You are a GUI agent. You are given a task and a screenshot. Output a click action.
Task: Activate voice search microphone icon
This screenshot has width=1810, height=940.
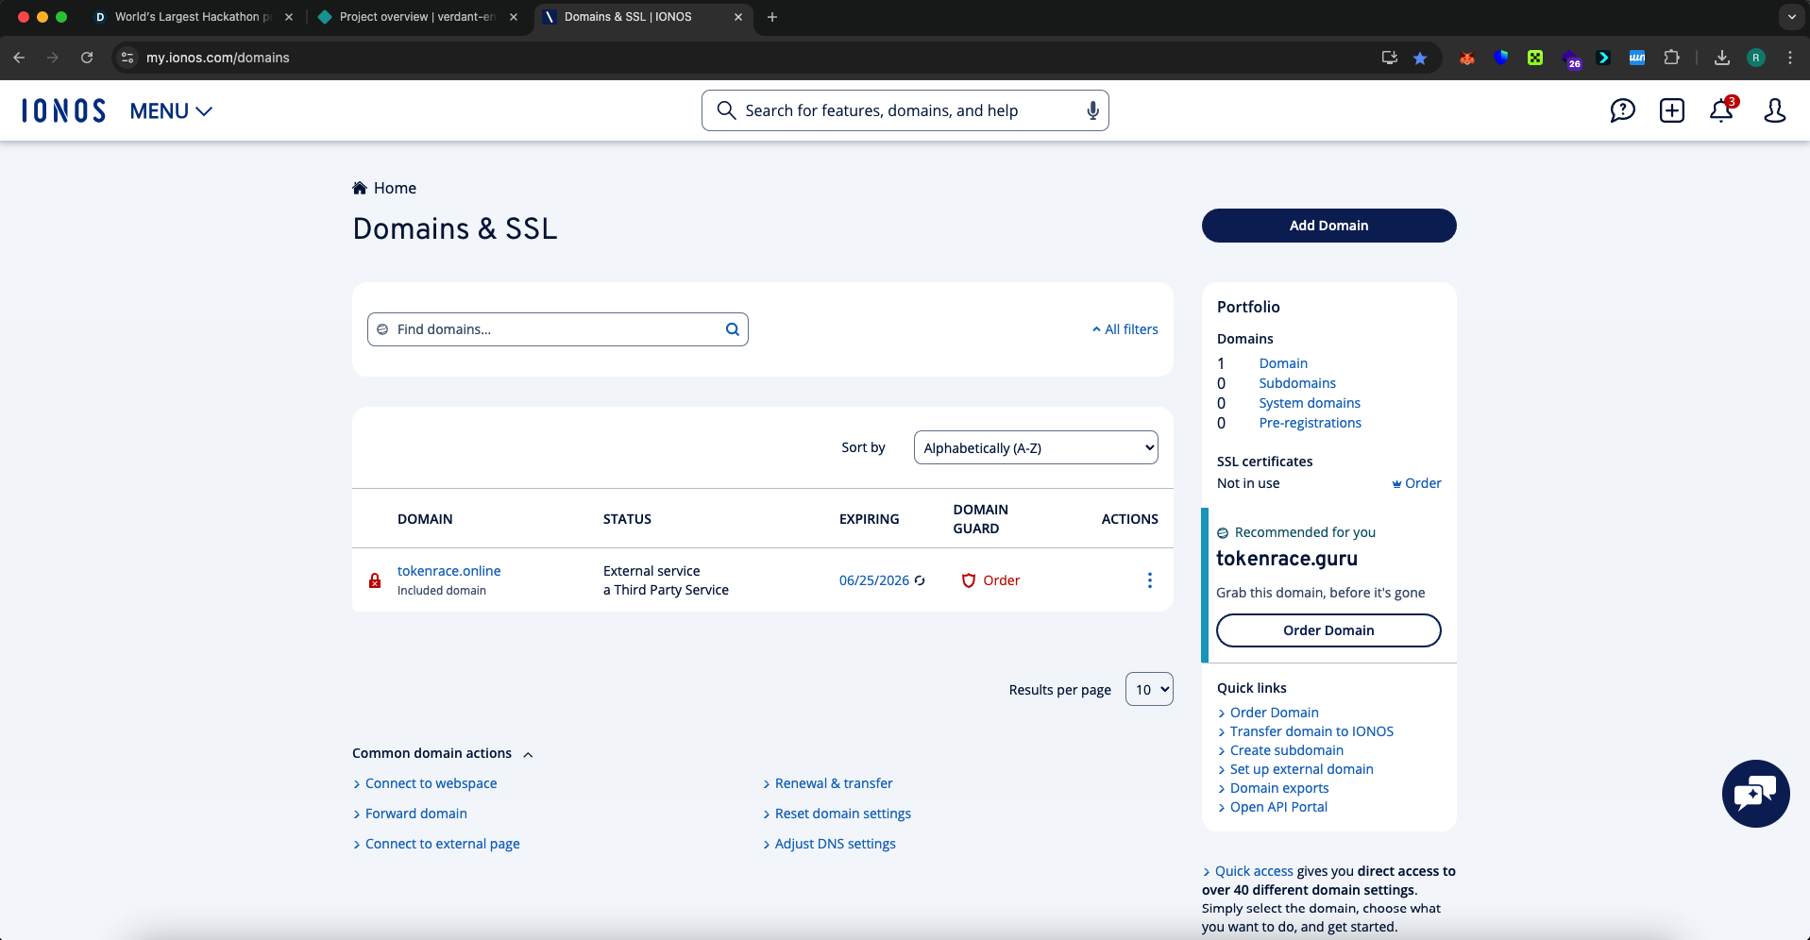[x=1092, y=110]
